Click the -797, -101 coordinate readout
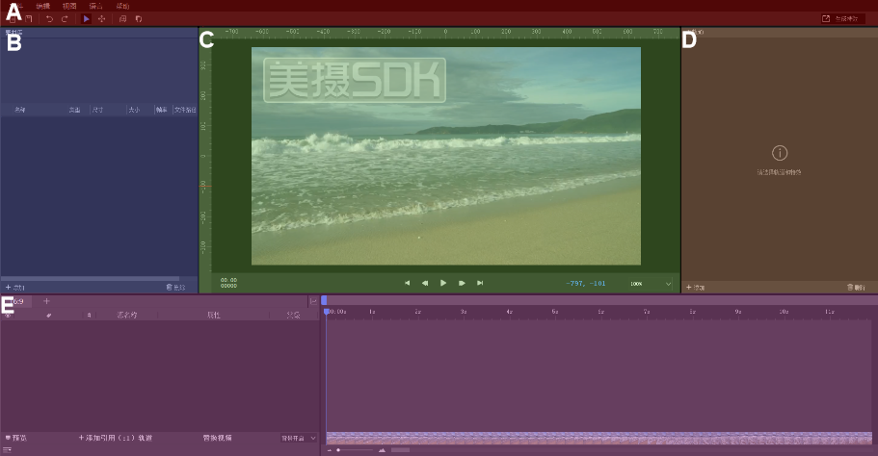 click(586, 284)
